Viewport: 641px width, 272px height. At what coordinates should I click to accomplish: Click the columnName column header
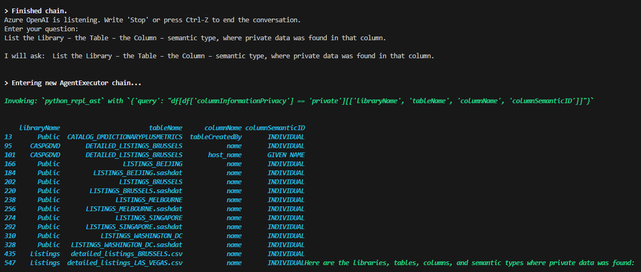[x=223, y=128]
